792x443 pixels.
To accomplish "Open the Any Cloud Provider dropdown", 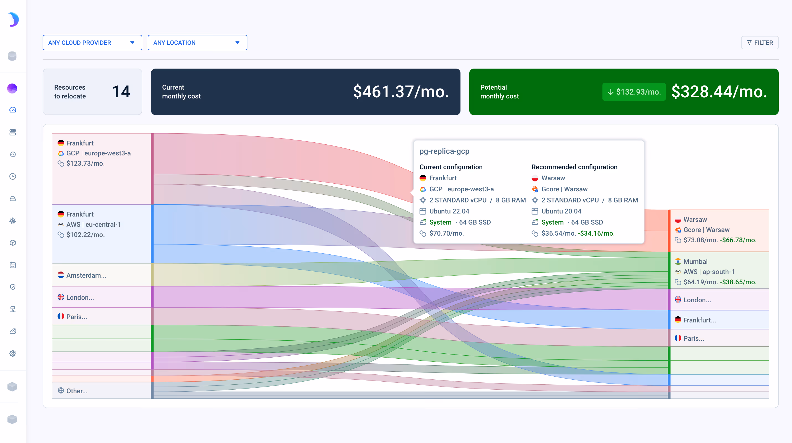I will pyautogui.click(x=92, y=43).
